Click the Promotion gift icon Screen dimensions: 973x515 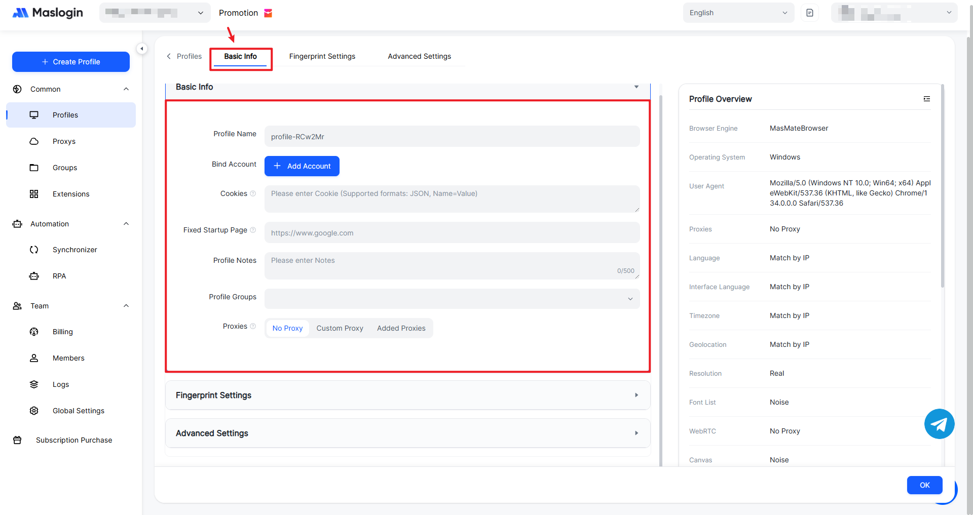[x=269, y=13]
